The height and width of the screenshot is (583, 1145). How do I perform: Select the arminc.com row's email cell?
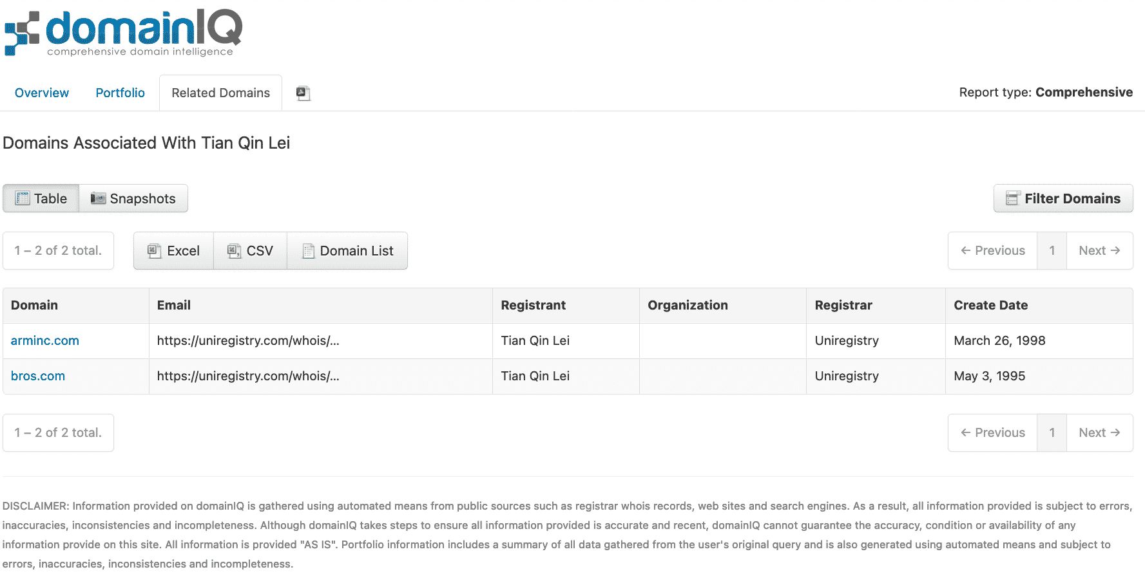pos(321,340)
